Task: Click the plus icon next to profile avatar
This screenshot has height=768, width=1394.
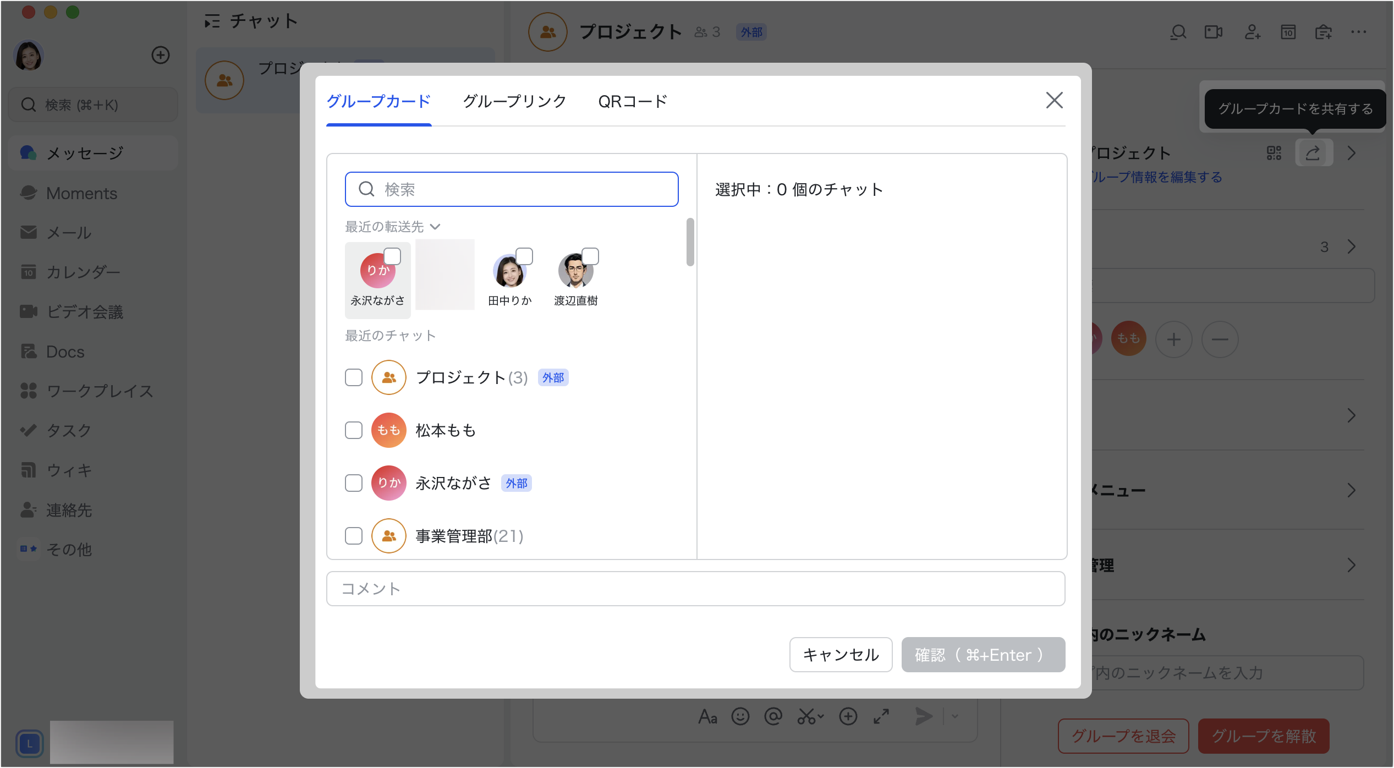Action: coord(161,55)
